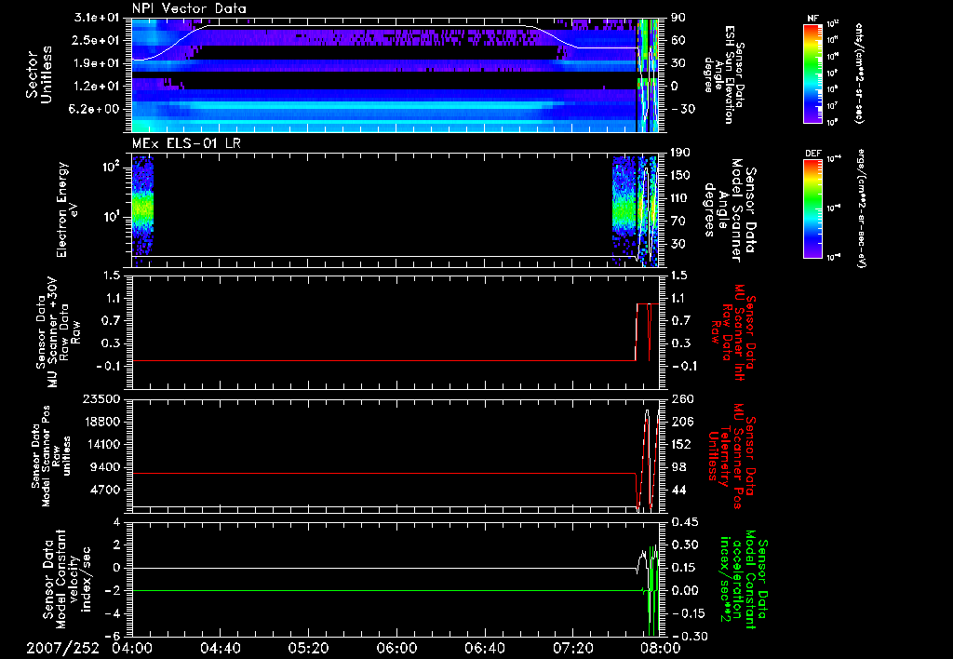Click the green 'Model Constant acceleration' label

click(x=744, y=579)
